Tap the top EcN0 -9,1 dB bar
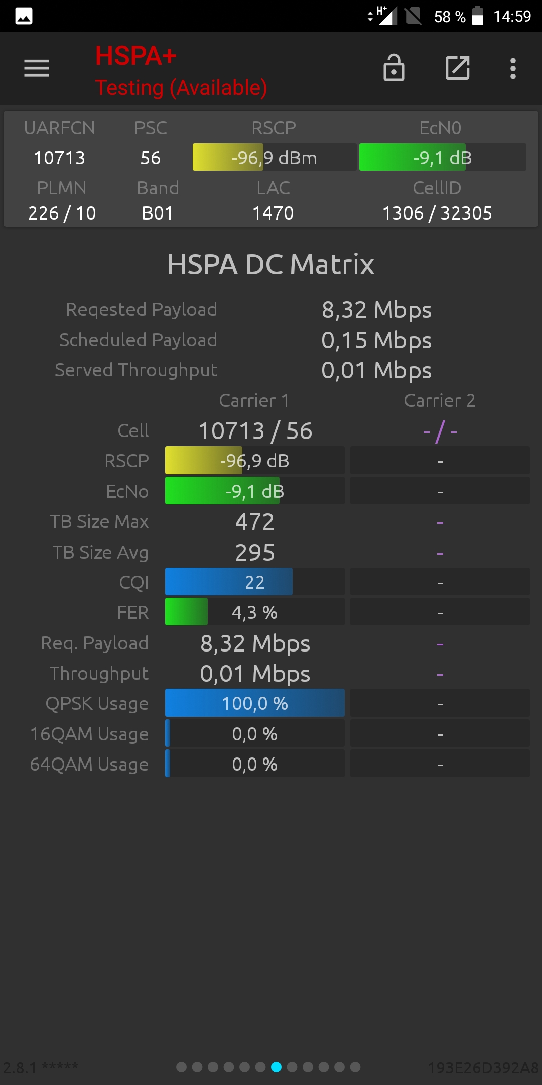The height and width of the screenshot is (1085, 542). (443, 157)
